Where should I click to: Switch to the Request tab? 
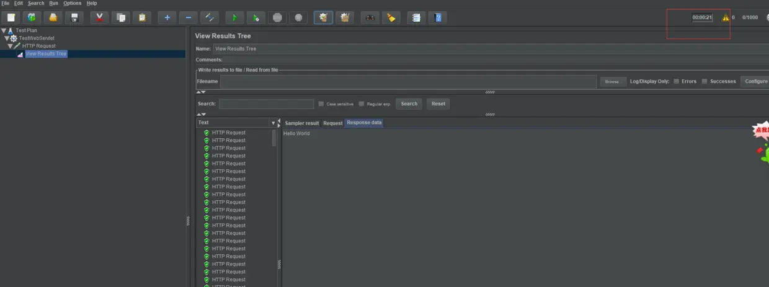[x=333, y=123]
